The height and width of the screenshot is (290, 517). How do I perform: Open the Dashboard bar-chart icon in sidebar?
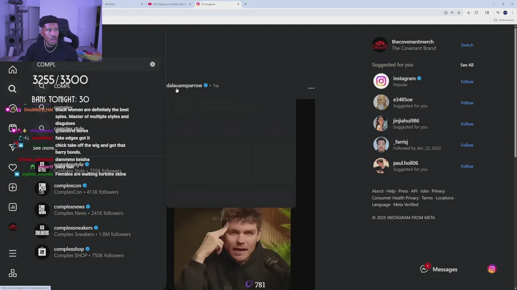point(13,207)
